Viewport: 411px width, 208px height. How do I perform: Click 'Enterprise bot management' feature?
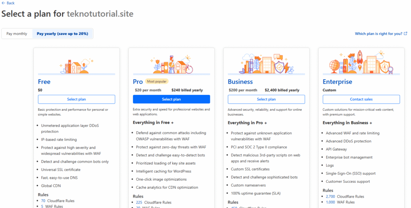pos(349,157)
